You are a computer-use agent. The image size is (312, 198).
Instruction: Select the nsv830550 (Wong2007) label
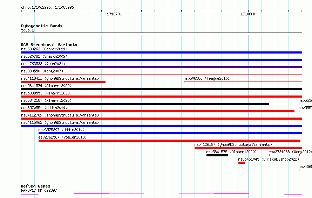42,71
